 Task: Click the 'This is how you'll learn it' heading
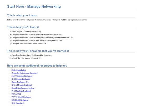click(x=23, y=27)
